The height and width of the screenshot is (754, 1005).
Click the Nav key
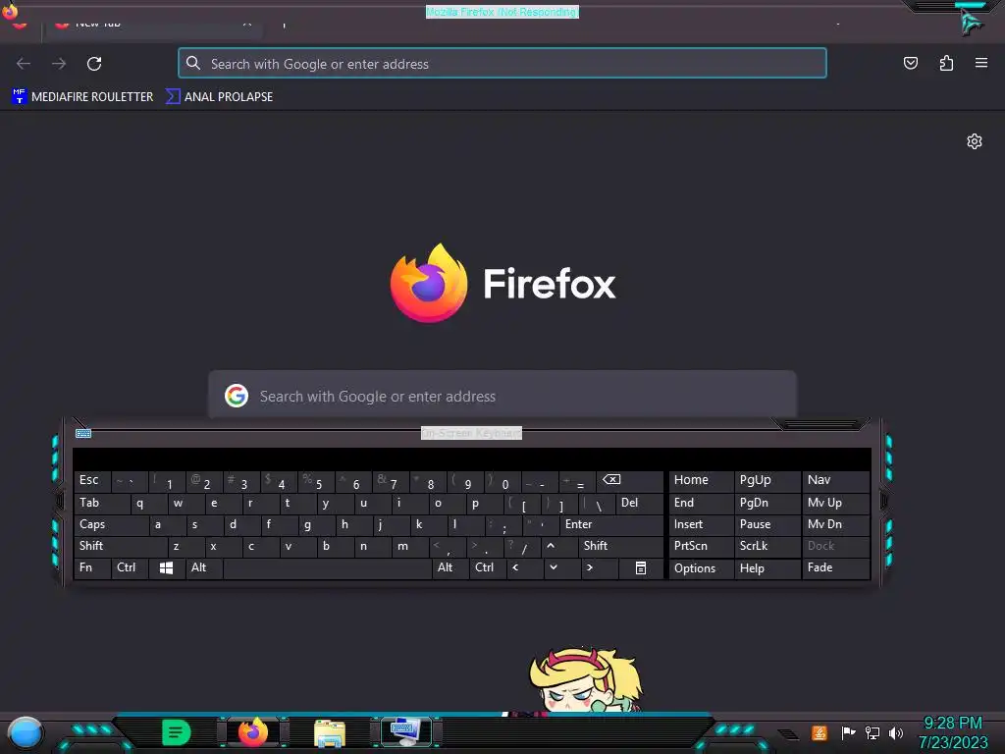pos(835,480)
